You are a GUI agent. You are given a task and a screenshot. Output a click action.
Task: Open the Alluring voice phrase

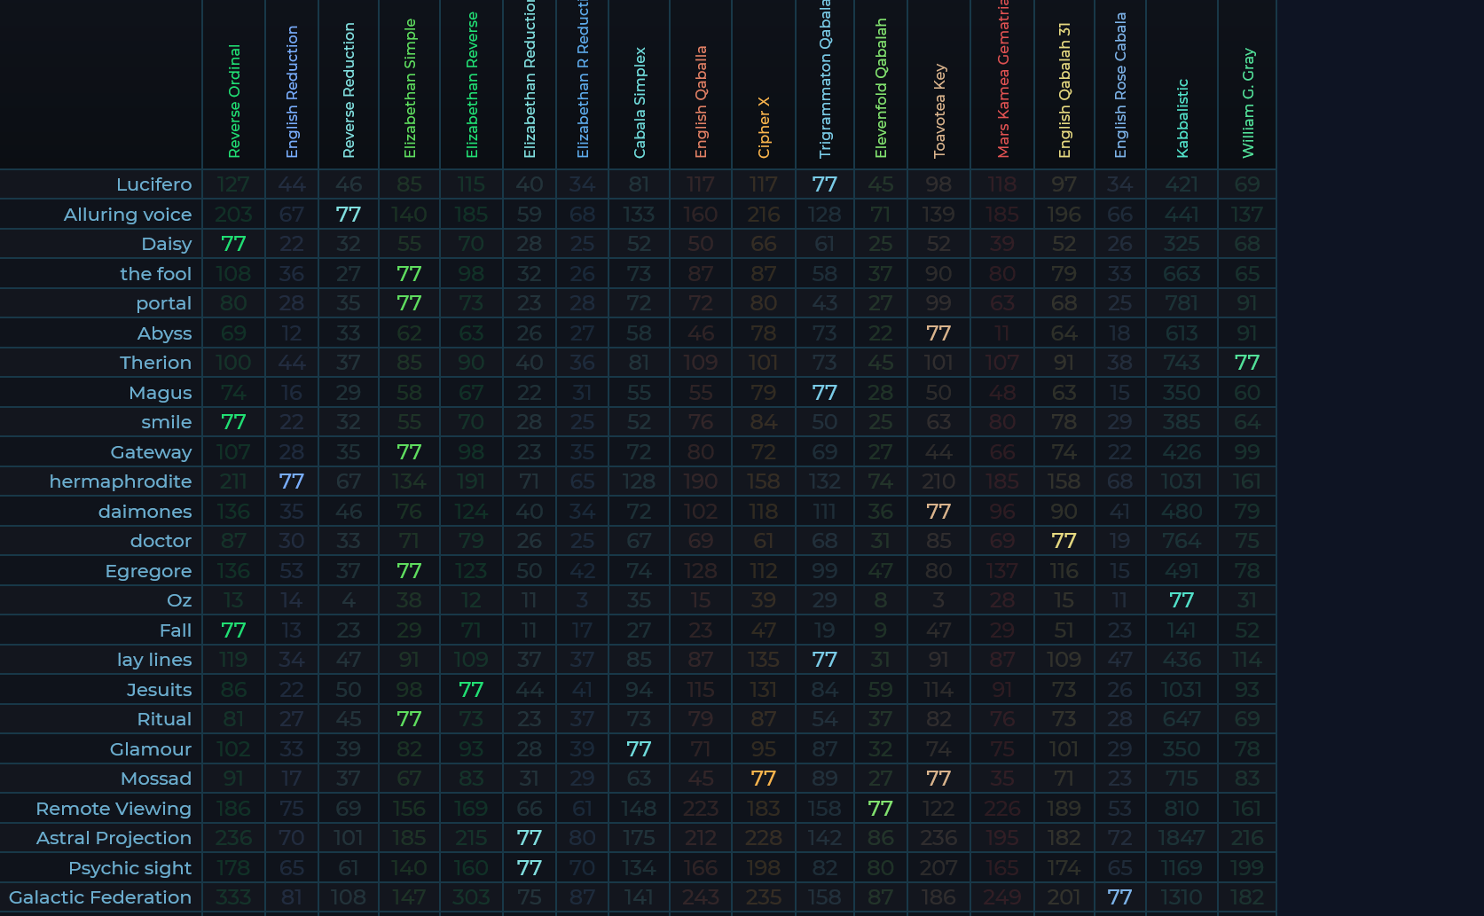(127, 215)
